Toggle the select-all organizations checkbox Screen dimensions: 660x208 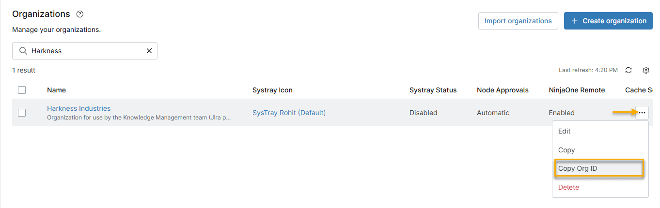click(22, 90)
